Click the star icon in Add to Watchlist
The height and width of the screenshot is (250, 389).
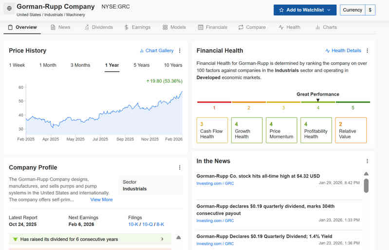tap(281, 10)
